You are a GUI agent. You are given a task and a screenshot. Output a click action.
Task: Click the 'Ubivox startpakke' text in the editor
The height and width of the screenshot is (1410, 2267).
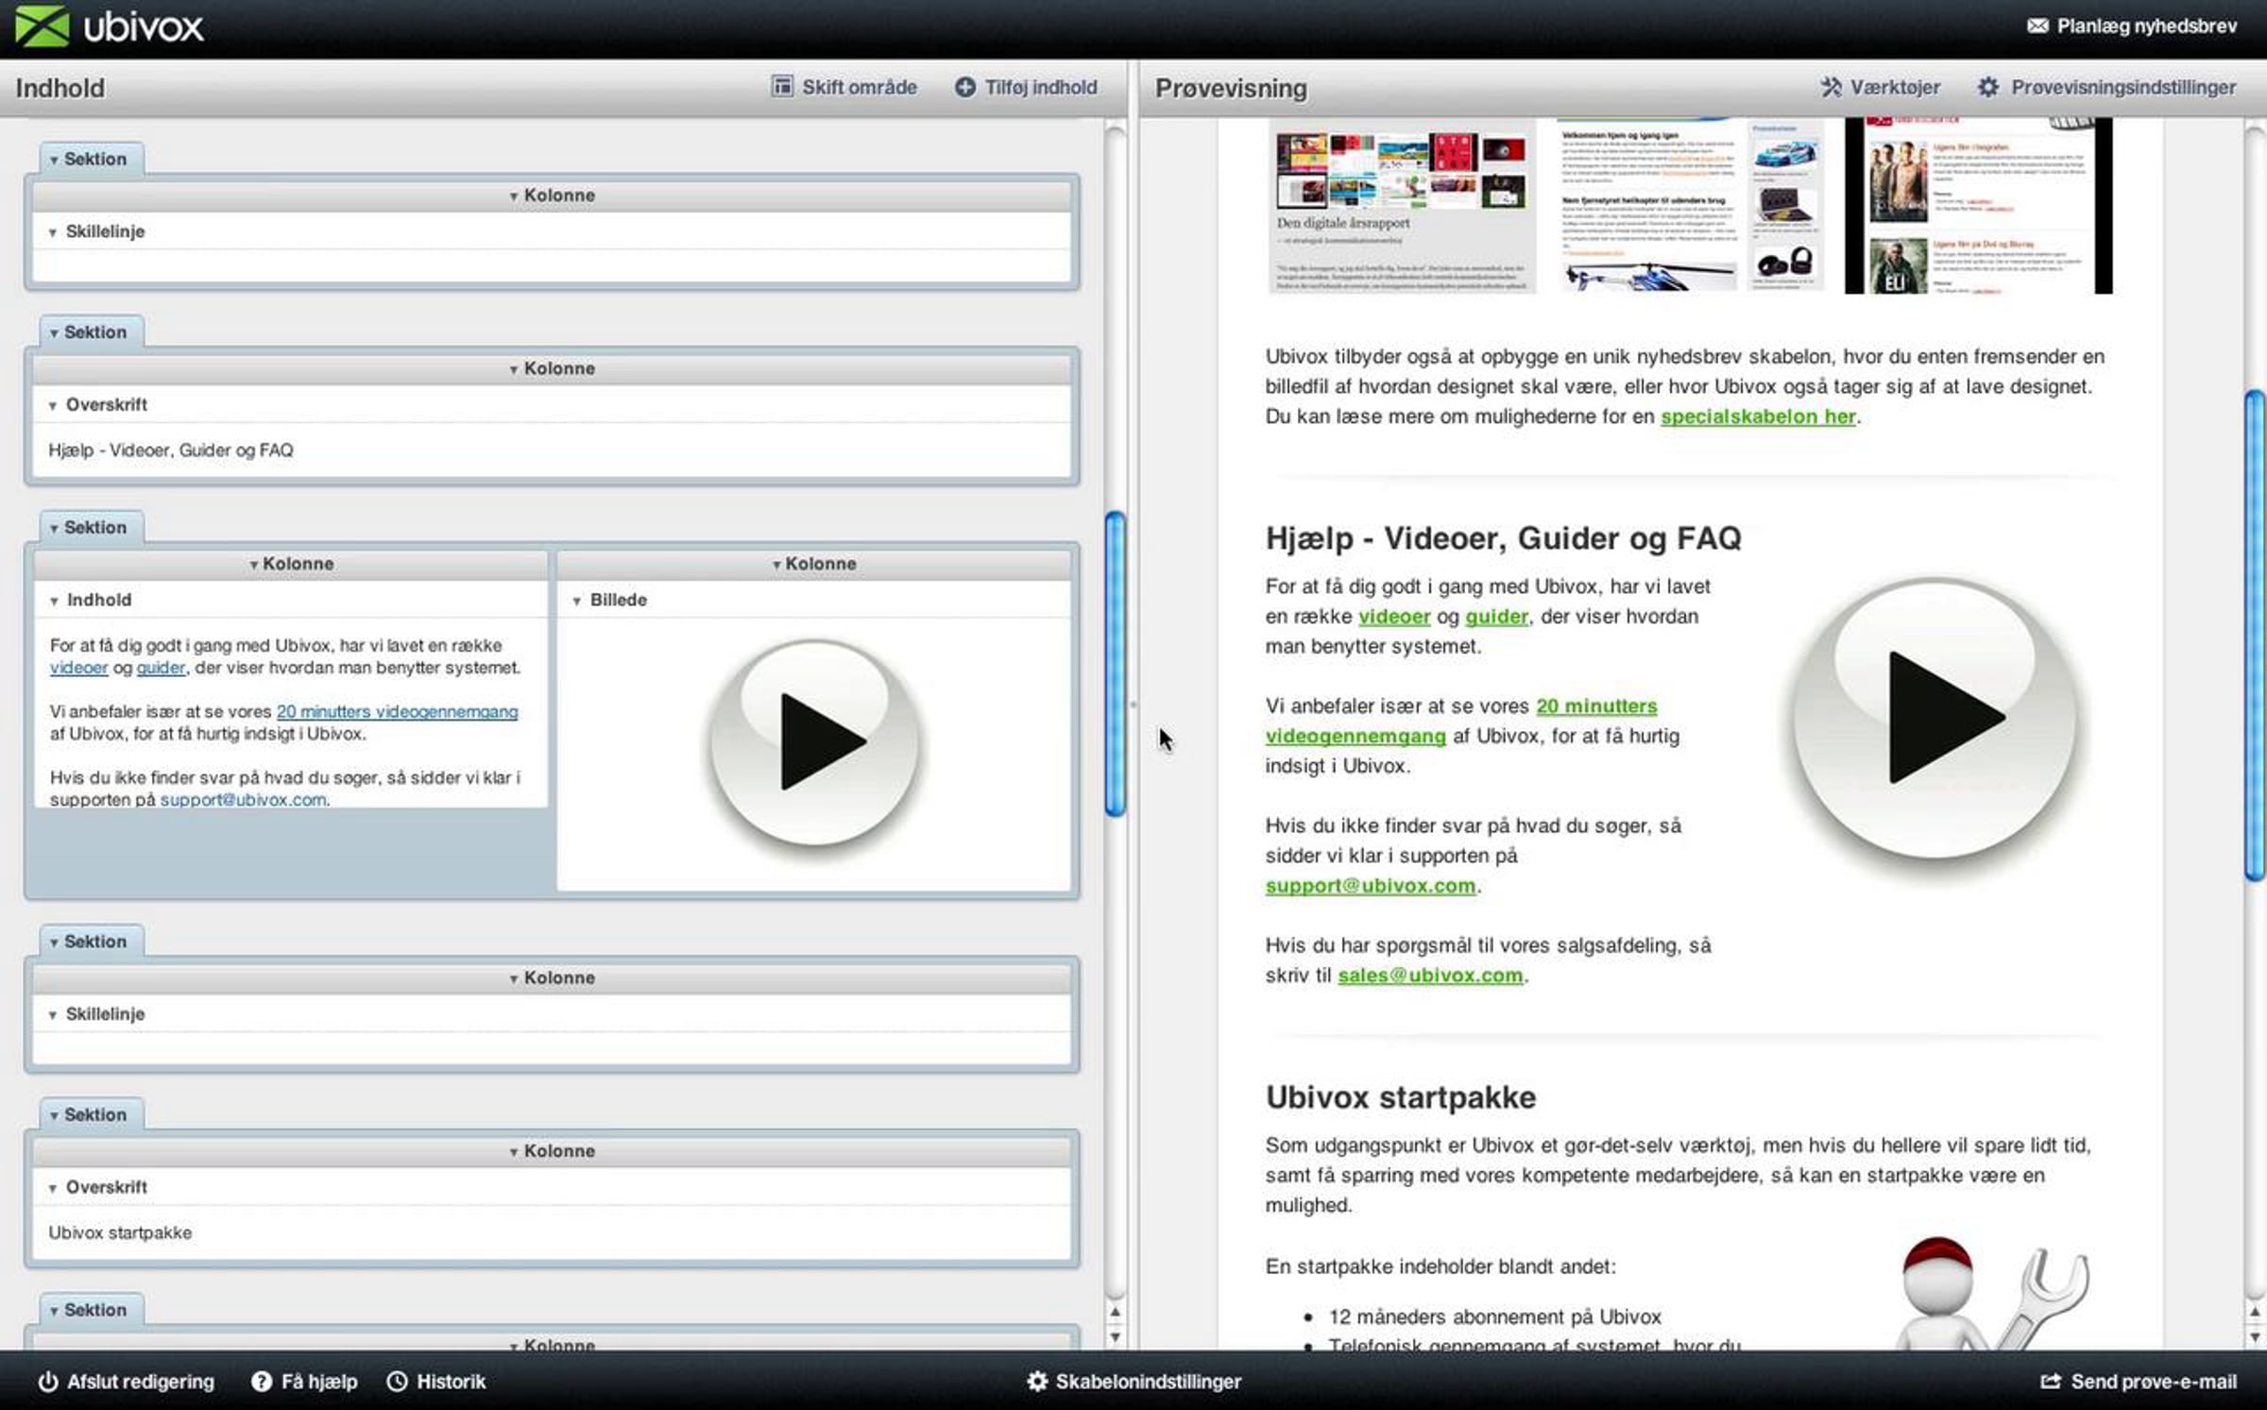(120, 1232)
